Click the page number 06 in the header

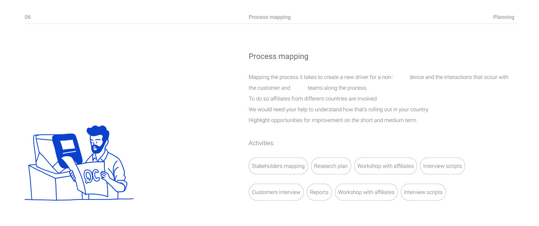(28, 17)
